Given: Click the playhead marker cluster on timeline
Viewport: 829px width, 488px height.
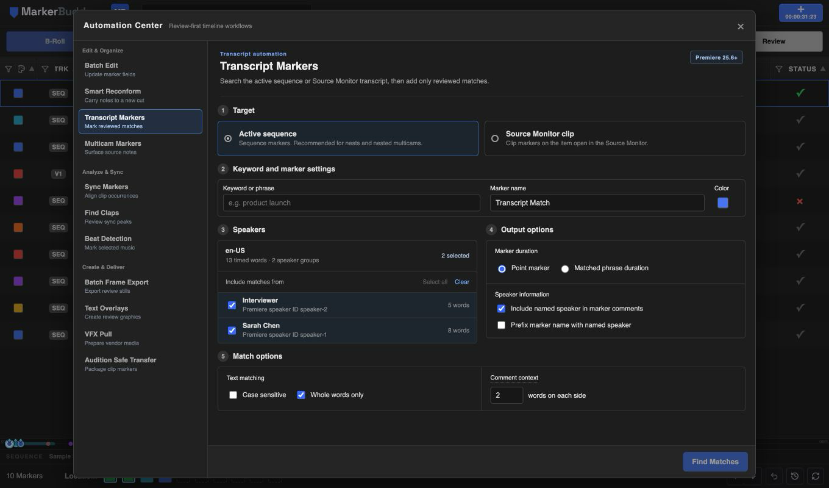Looking at the screenshot, I should pos(15,443).
